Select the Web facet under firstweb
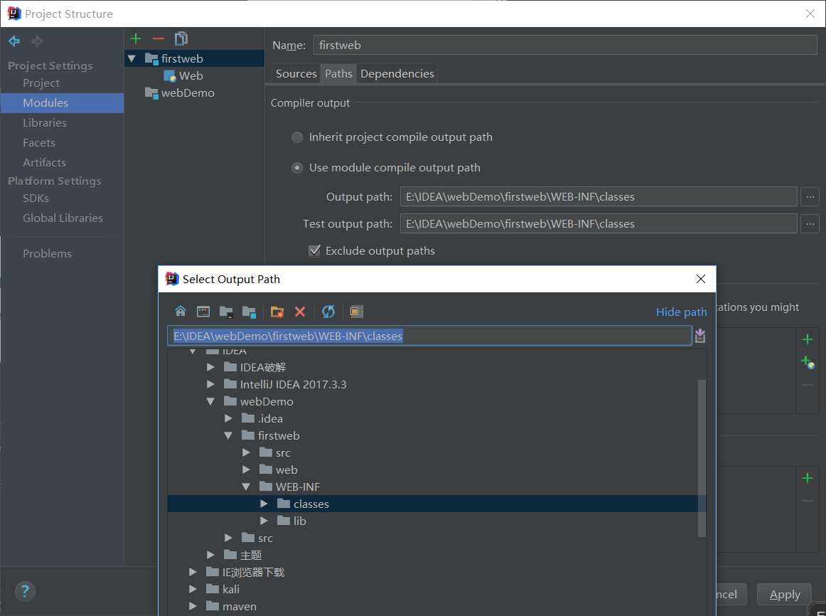 tap(184, 76)
